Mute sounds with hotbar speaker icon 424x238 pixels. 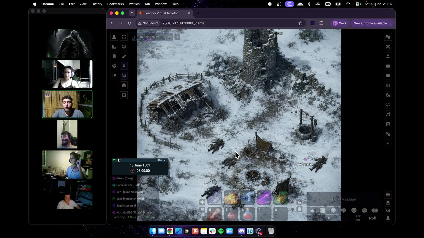pyautogui.click(x=202, y=202)
